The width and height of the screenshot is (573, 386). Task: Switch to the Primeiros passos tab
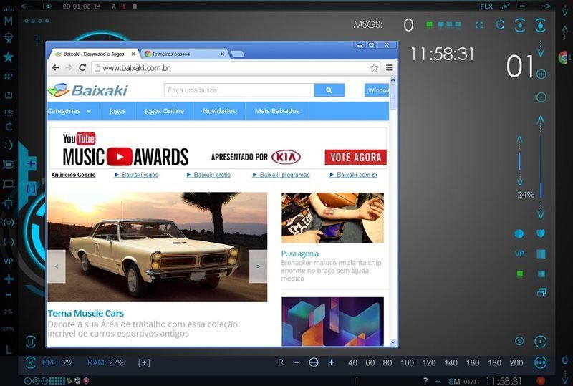coord(184,54)
